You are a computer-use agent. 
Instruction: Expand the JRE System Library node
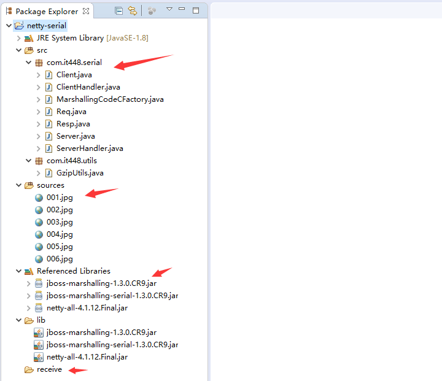pos(18,38)
